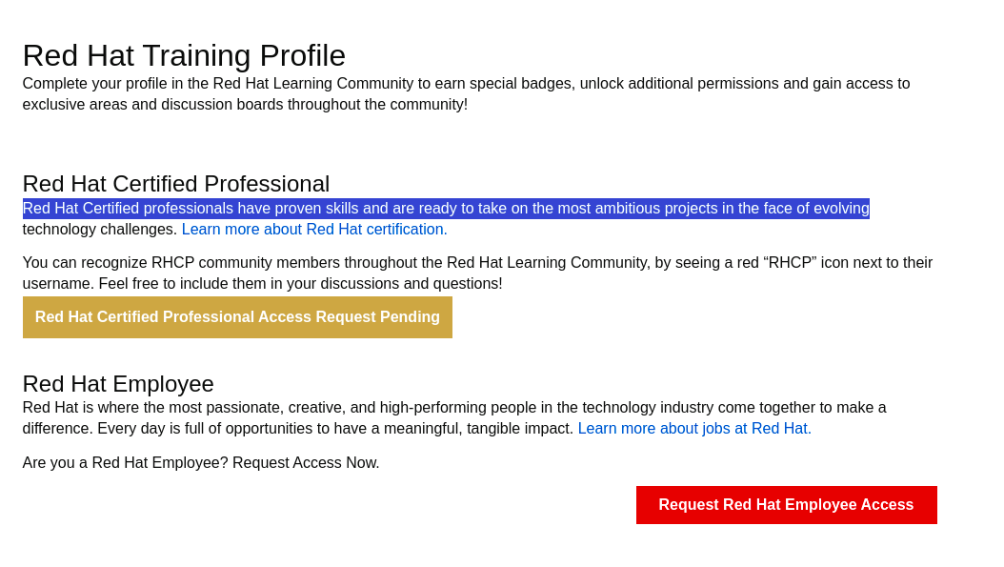
Task: Select the word difference in employee description
Action: [52, 428]
